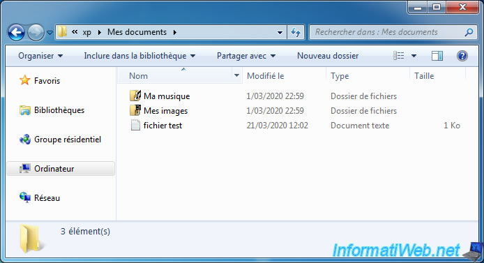The image size is (484, 263).
Task: Click the date 21/03/2020 12:02
Action: (x=277, y=126)
